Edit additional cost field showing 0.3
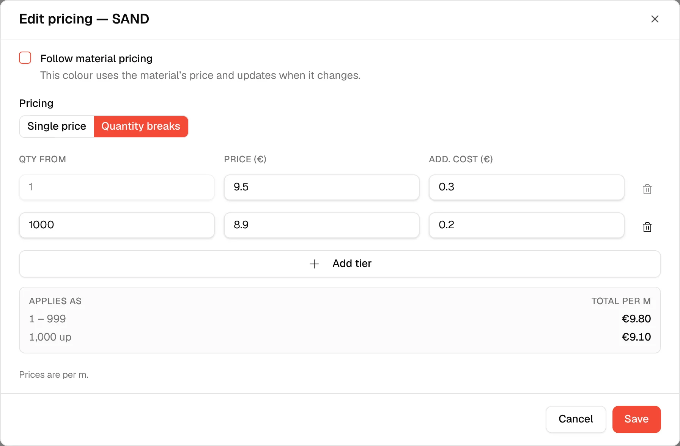This screenshot has width=680, height=446. (x=526, y=187)
